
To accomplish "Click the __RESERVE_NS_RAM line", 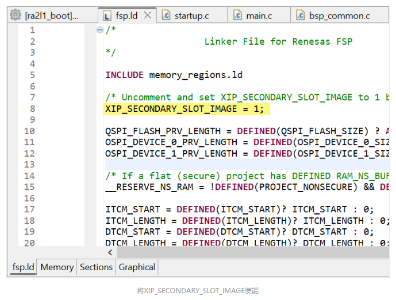I will [x=247, y=187].
